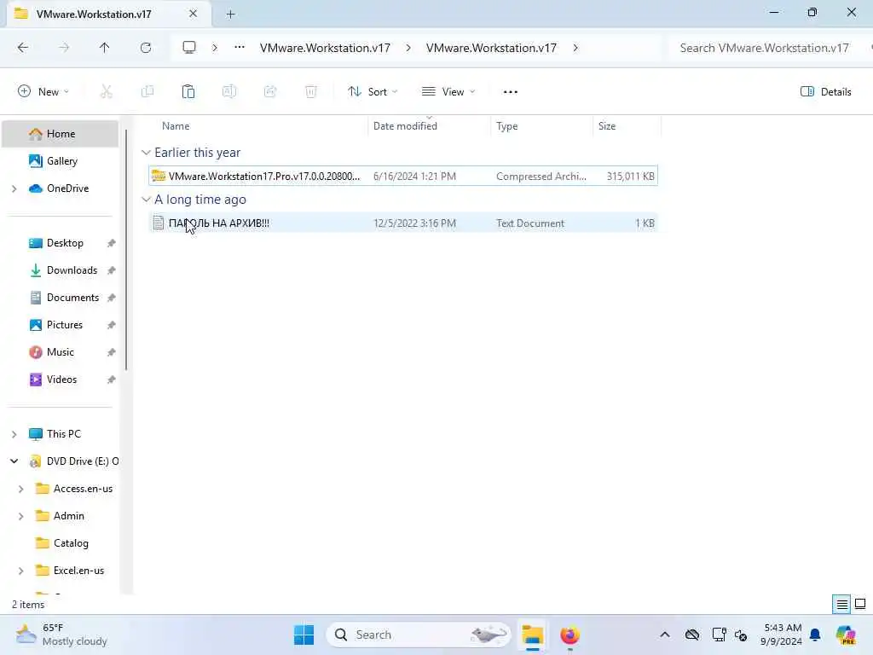Sort by the Size column header
Image resolution: width=873 pixels, height=655 pixels.
pyautogui.click(x=607, y=126)
